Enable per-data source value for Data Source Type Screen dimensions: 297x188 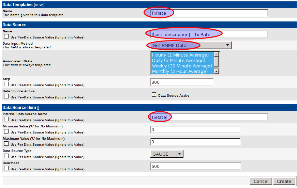[6, 156]
